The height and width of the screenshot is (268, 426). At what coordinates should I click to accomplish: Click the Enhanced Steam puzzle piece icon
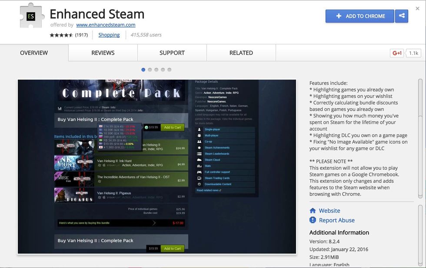[32, 17]
